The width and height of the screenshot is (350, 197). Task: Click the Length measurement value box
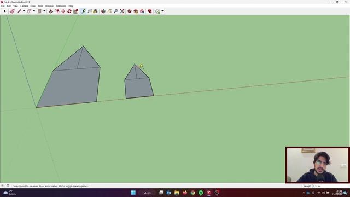tap(330, 186)
